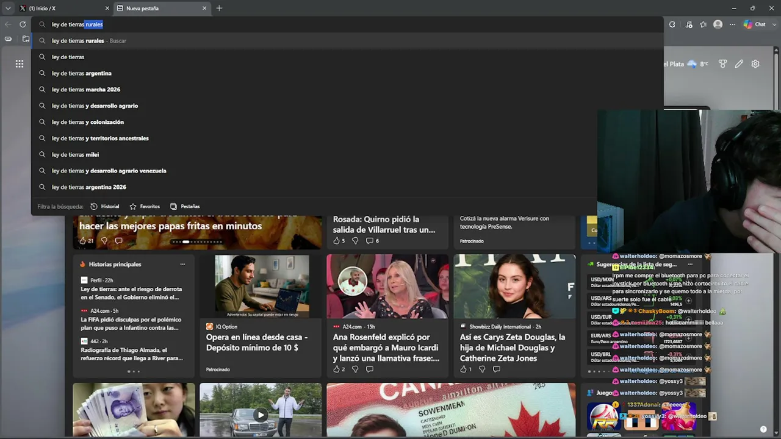
Task: Expand the chevron next to Chat
Action: tap(774, 24)
